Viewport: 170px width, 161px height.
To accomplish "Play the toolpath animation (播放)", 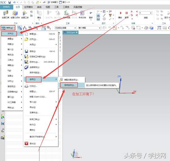I will pos(120,15).
